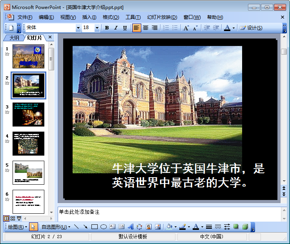Open the 绘图 drawing menu button

click(18, 227)
